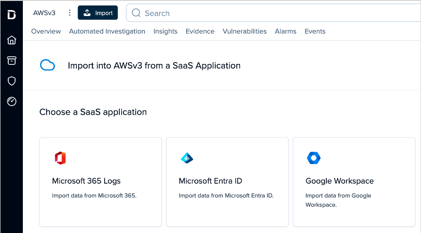The image size is (421, 233).
Task: Click the Google Workspace import description text
Action: coord(338,200)
